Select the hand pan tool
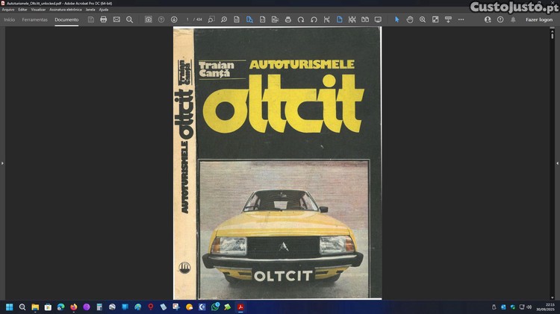The width and height of the screenshot is (560, 314). coord(410,19)
